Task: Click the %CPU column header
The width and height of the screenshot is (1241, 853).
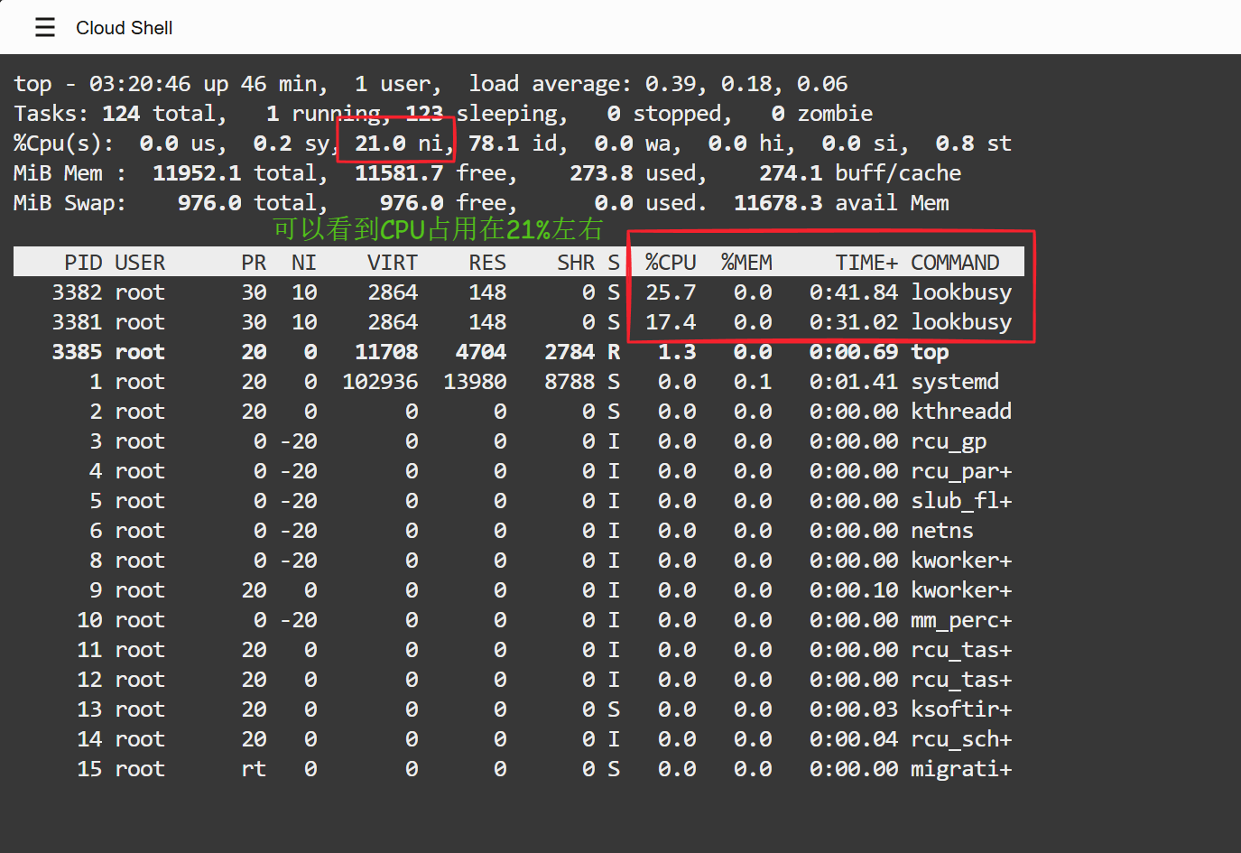Action: [x=671, y=263]
